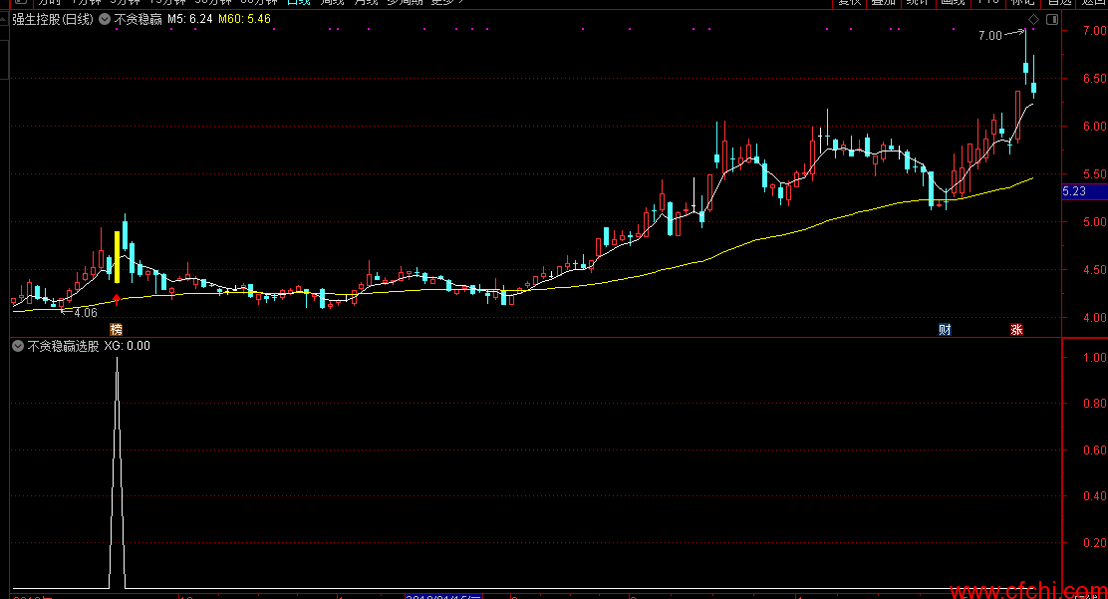Click the 6.50 price axis label
The height and width of the screenshot is (599, 1108).
coord(1095,79)
